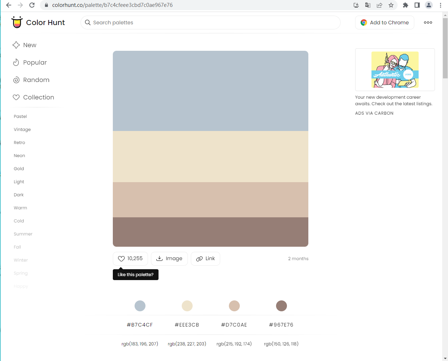
Task: Reload the page with refresh icon
Action: (32, 5)
